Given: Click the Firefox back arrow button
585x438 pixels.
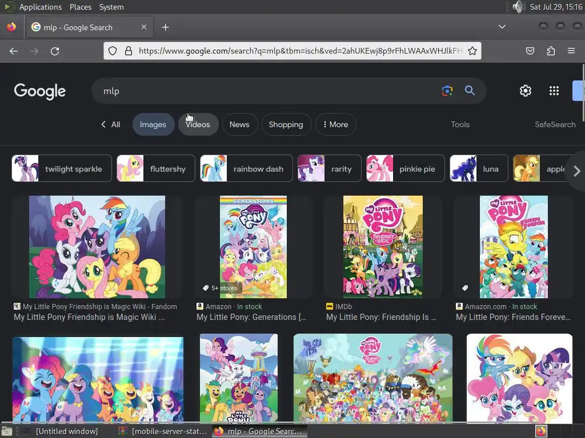Looking at the screenshot, I should 14,51.
